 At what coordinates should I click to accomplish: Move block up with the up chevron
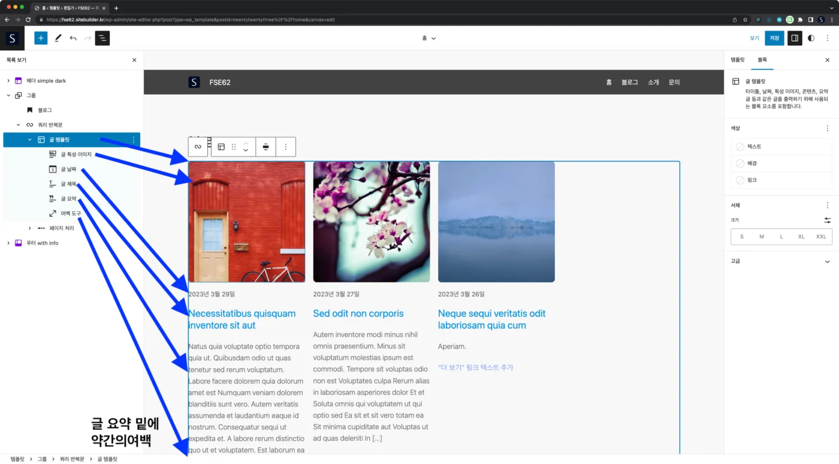coord(245,143)
